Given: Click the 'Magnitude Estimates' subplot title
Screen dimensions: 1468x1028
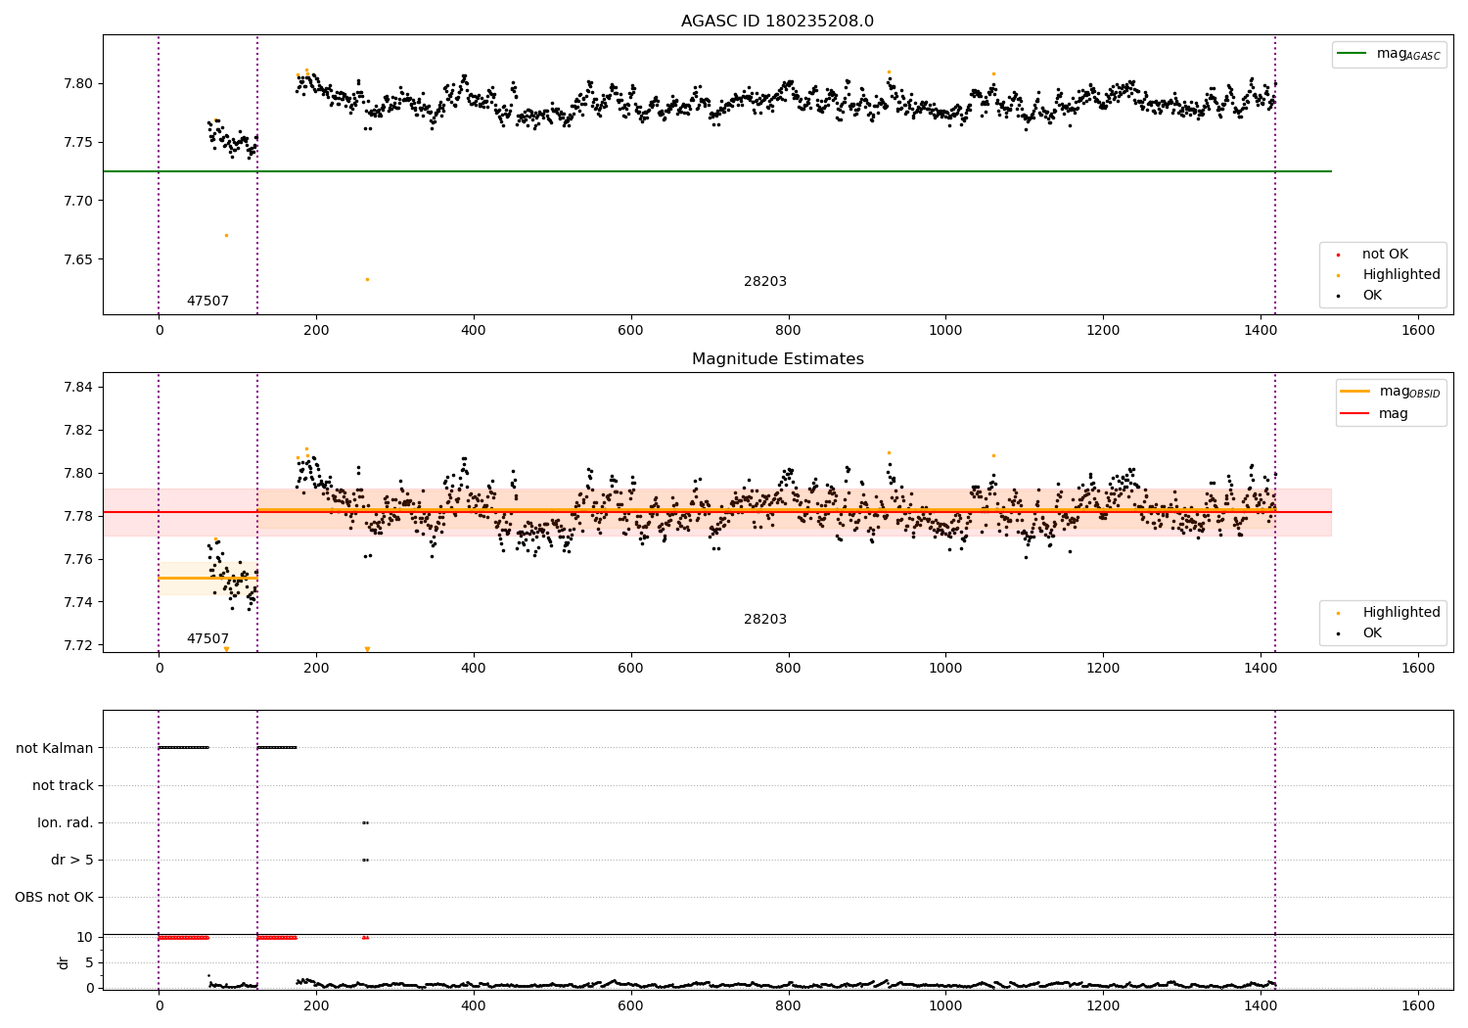Looking at the screenshot, I should [x=777, y=359].
